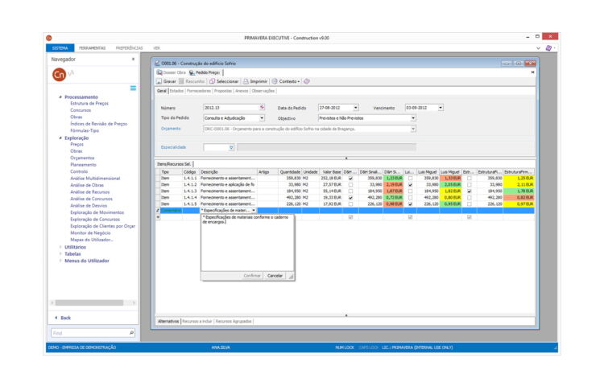Click the Imprimir printer icon
This screenshot has width=604, height=370.
[246, 81]
